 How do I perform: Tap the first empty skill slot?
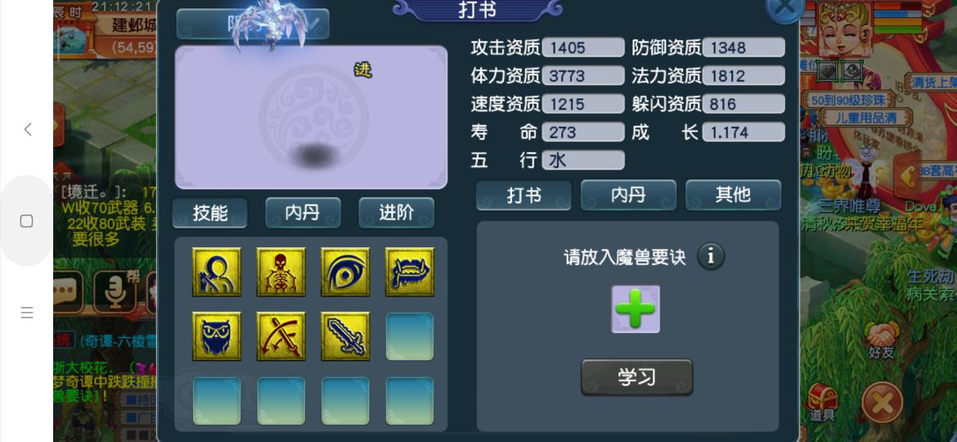click(x=410, y=336)
